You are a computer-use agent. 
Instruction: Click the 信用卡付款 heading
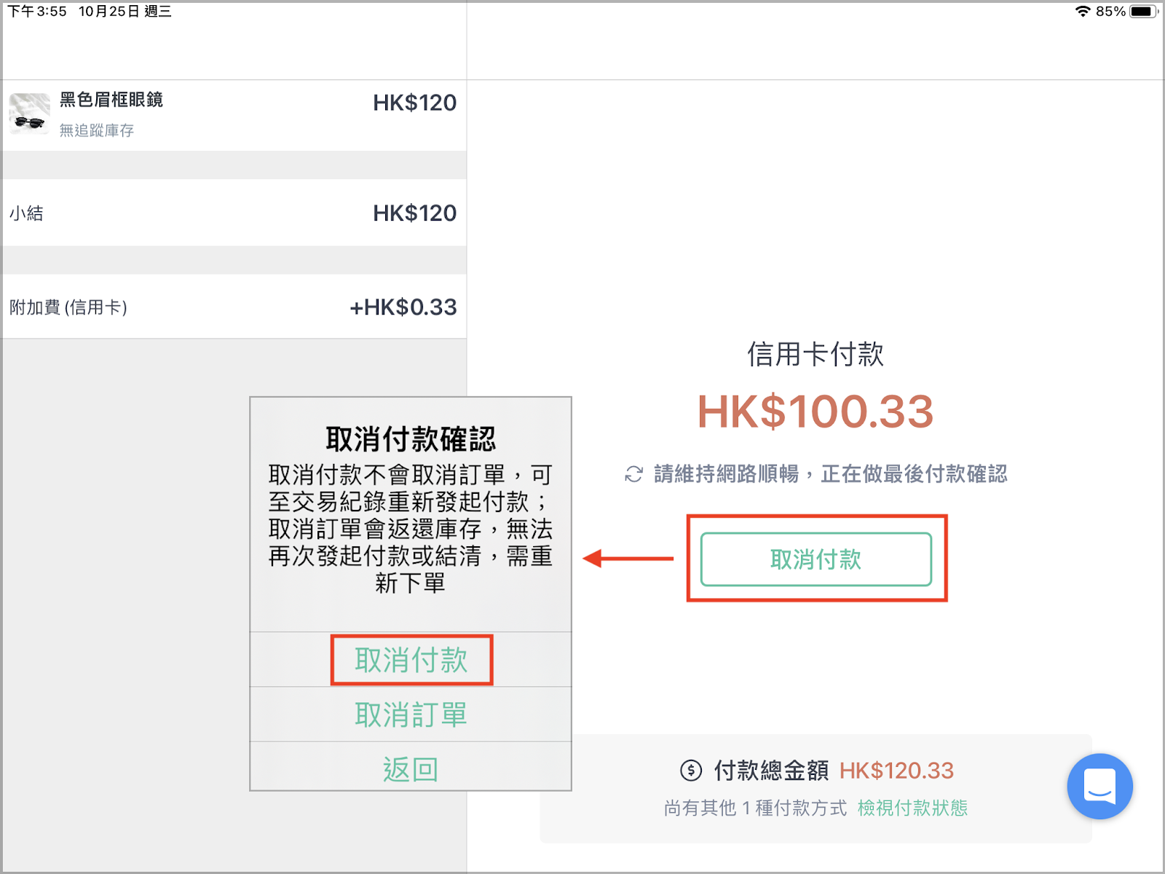point(815,354)
